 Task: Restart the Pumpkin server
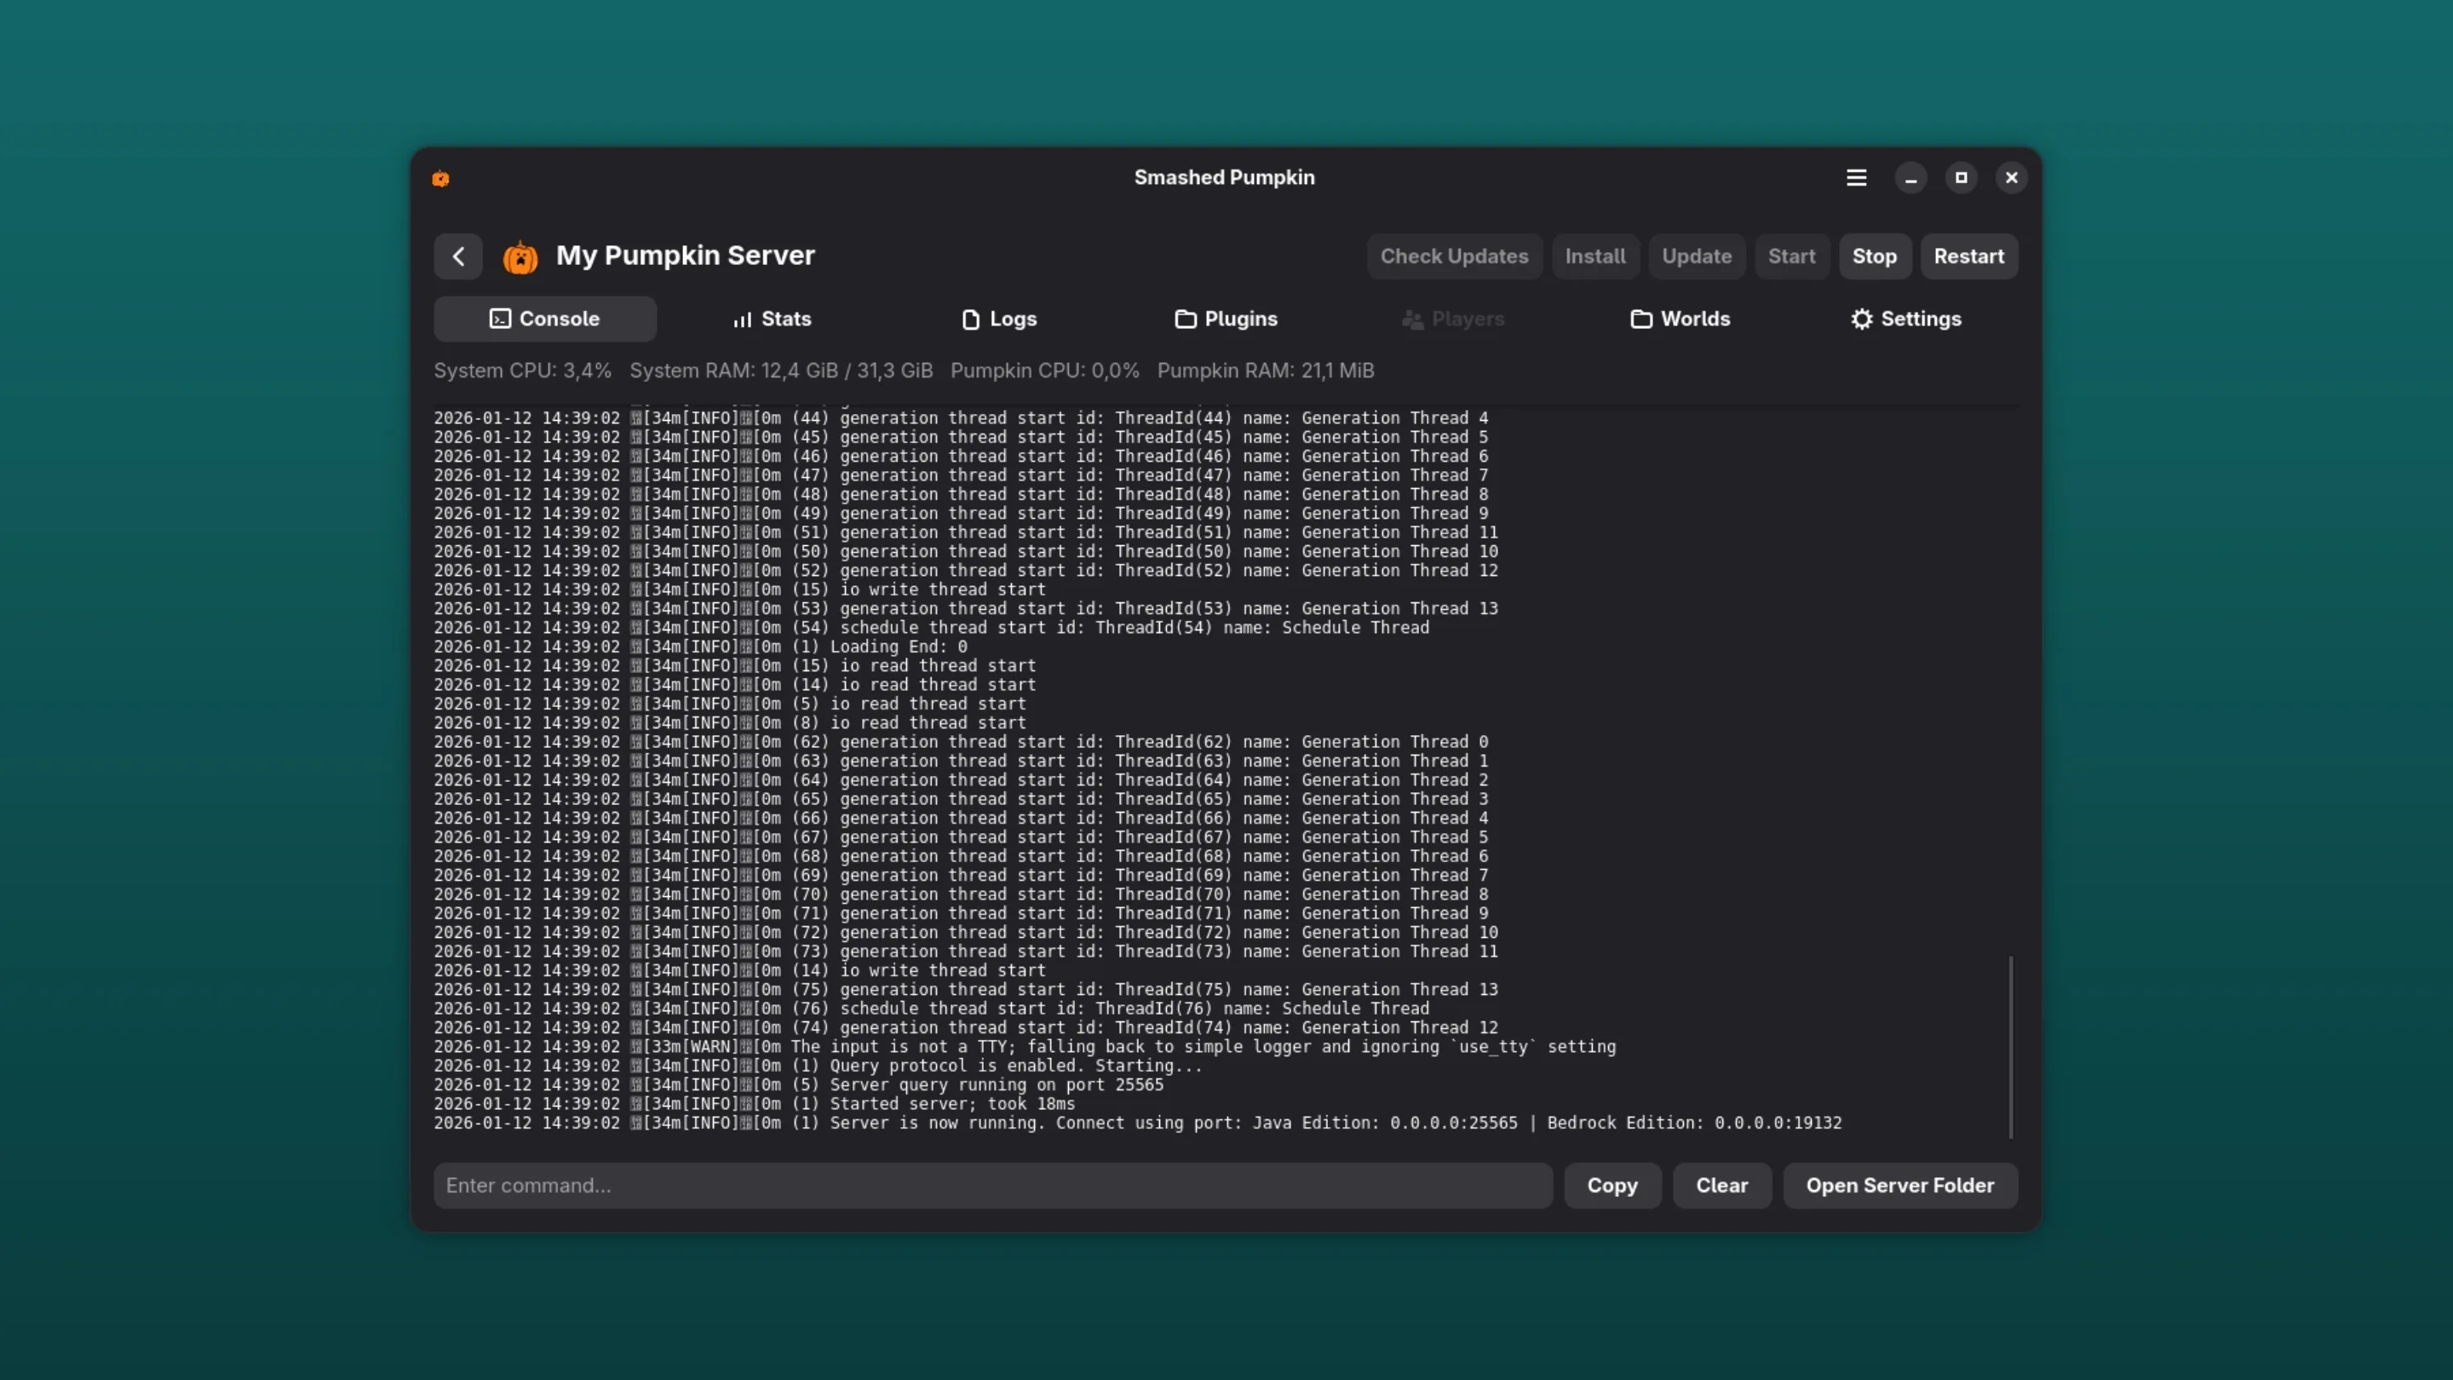(1968, 256)
